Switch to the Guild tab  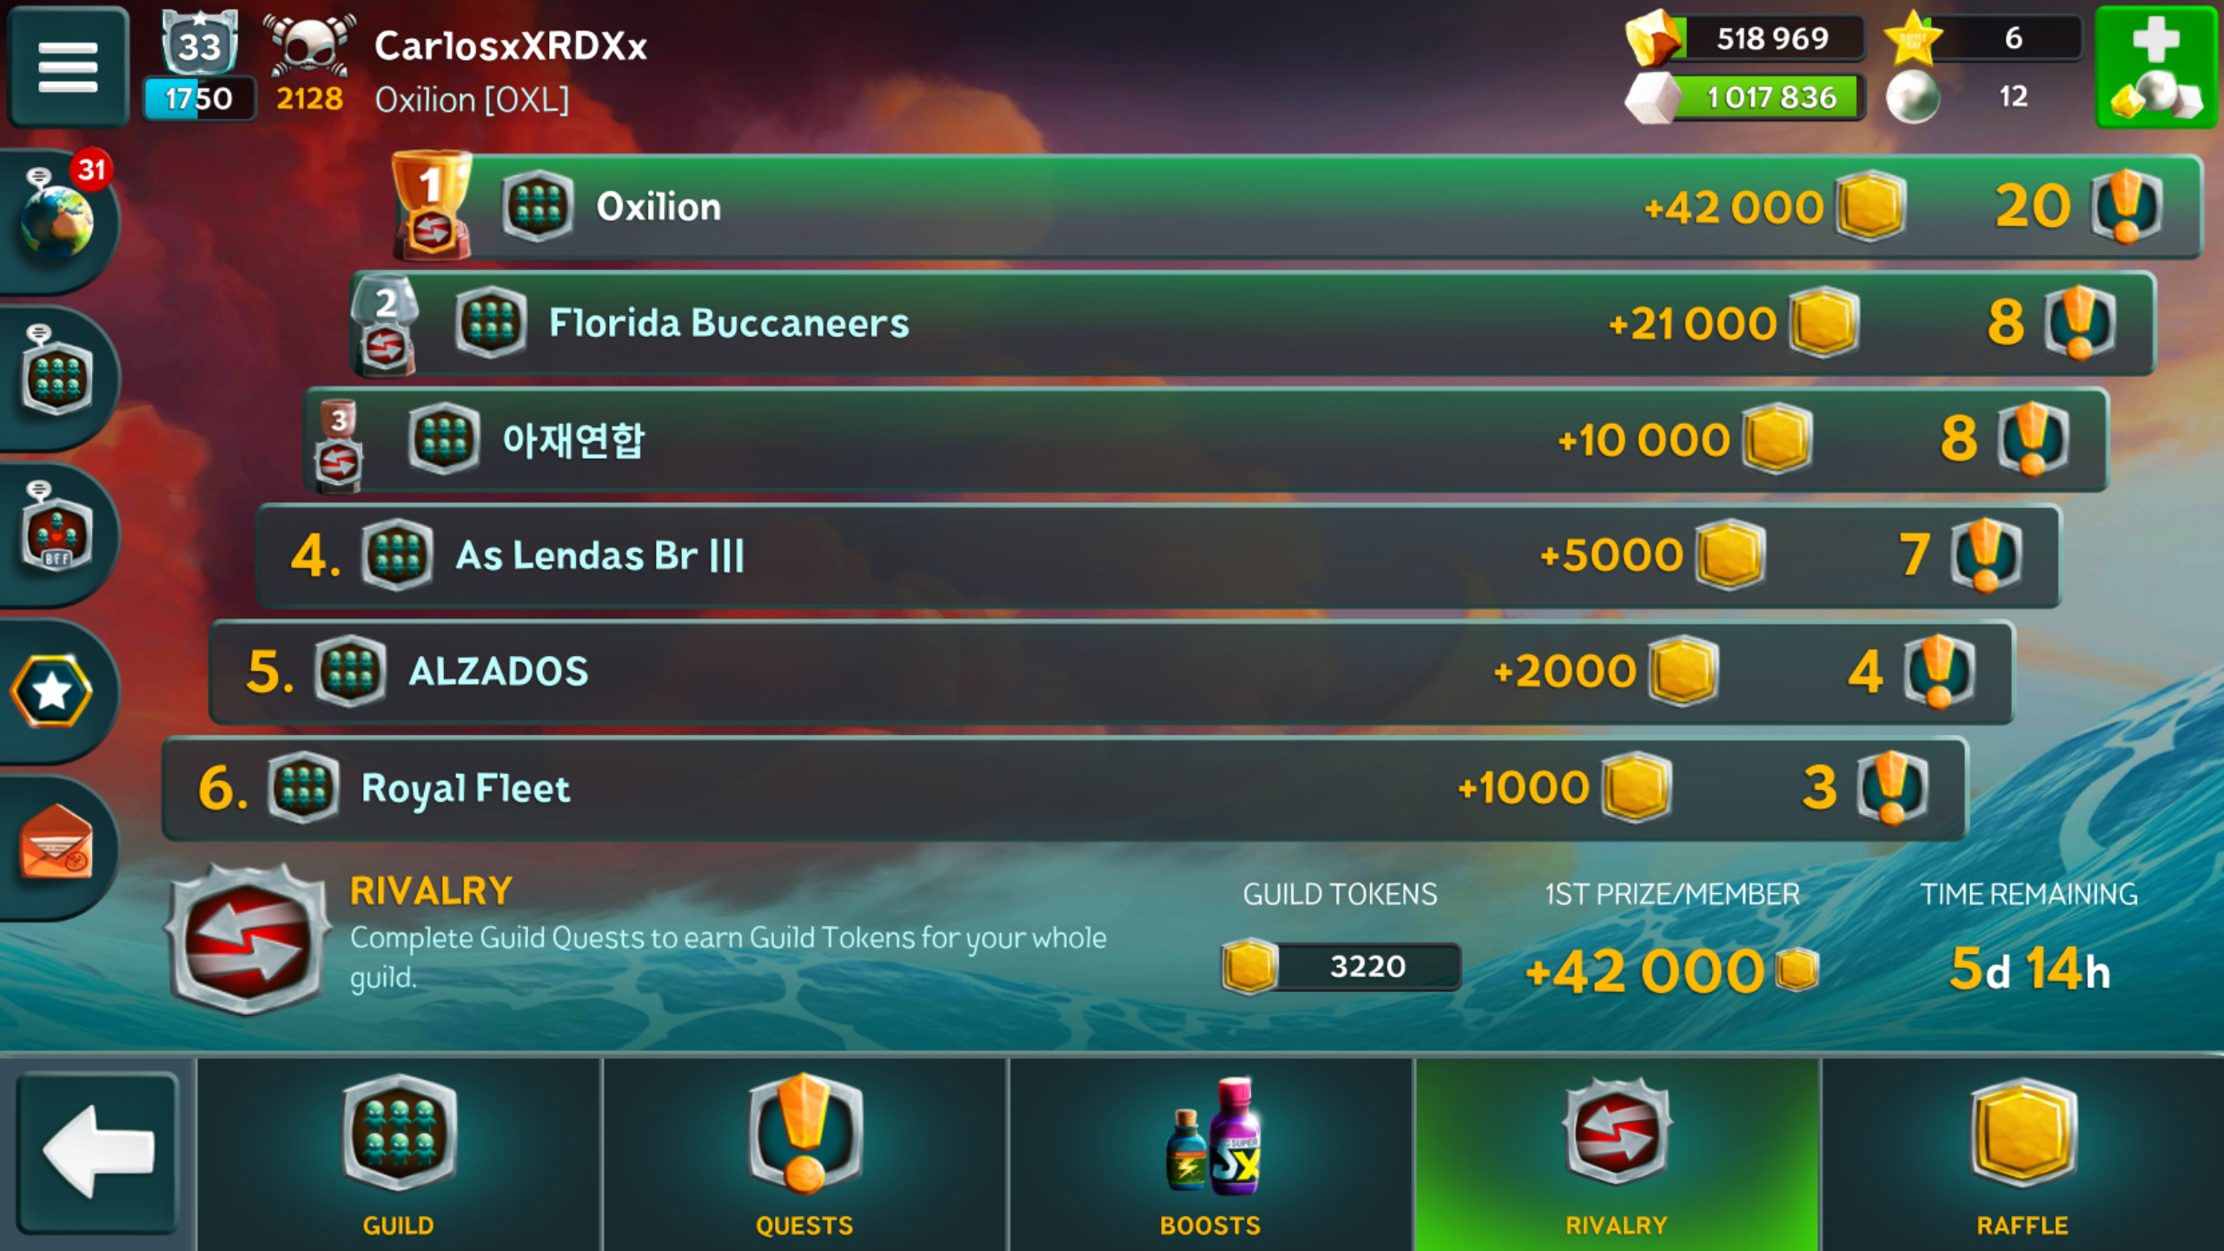(399, 1155)
